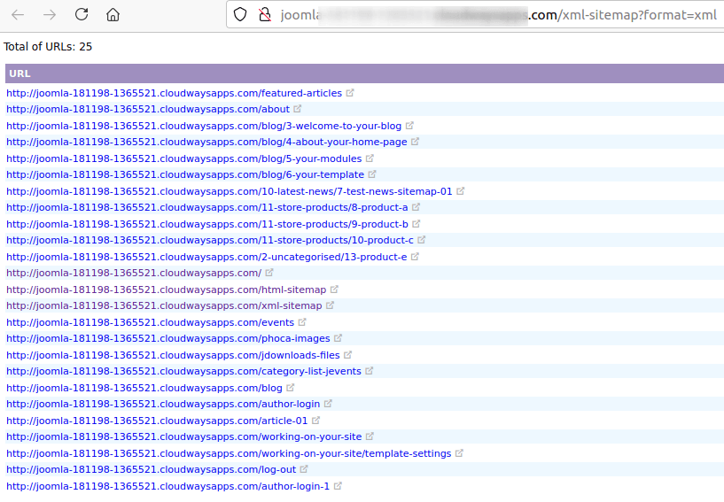Open the tracking protection shield icon
Screen dimensions: 724x502
click(240, 15)
